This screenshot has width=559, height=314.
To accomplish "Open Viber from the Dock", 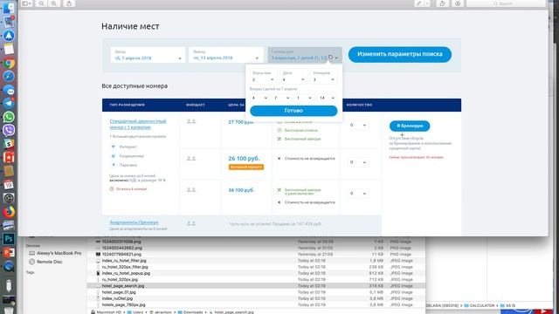I will click(9, 130).
